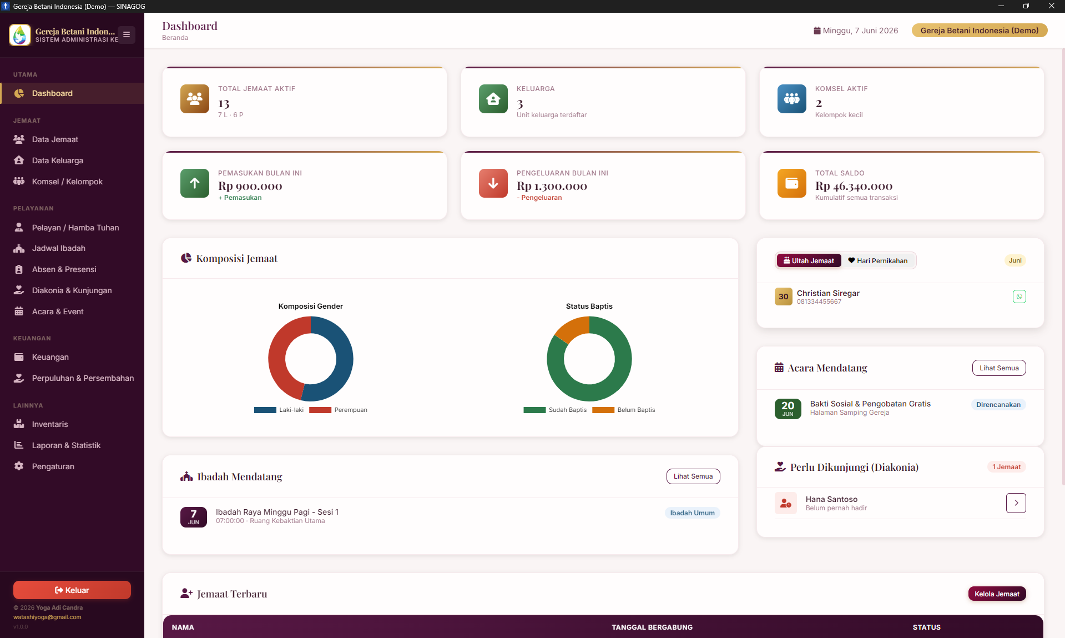Click Hana Santoso avatar icon

point(786,503)
